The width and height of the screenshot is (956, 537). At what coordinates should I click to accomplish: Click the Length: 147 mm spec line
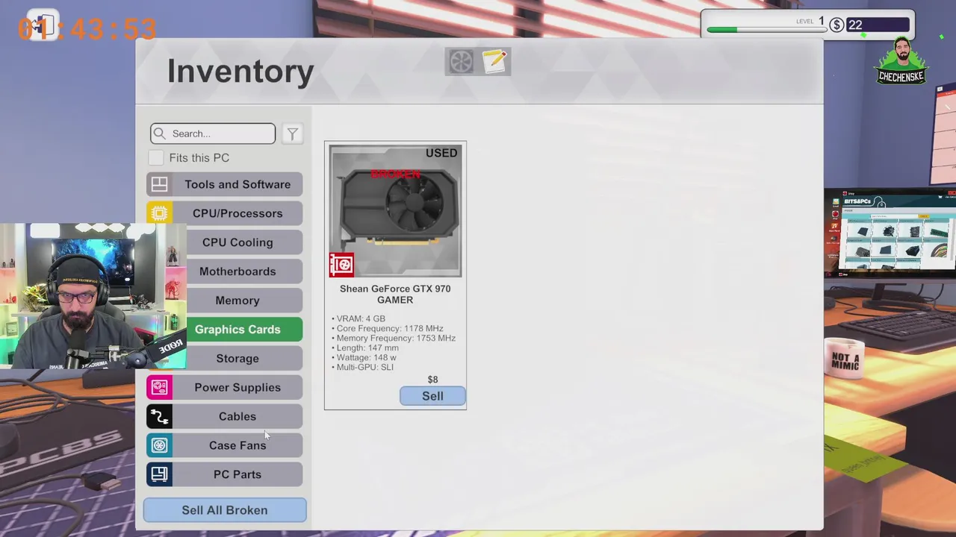click(x=365, y=348)
